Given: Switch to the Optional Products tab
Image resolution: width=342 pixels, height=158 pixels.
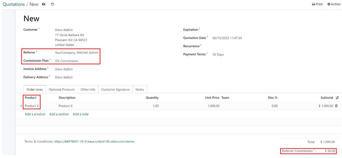Looking at the screenshot, I should click(x=62, y=89).
